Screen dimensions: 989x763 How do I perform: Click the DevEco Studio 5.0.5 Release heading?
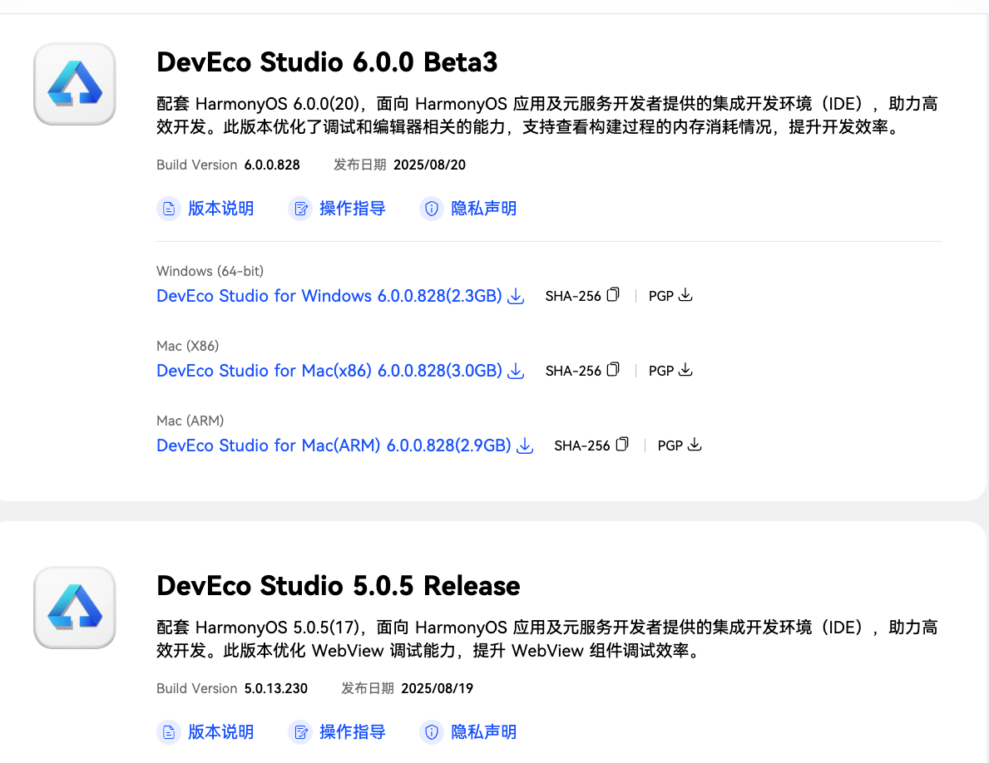click(x=338, y=586)
